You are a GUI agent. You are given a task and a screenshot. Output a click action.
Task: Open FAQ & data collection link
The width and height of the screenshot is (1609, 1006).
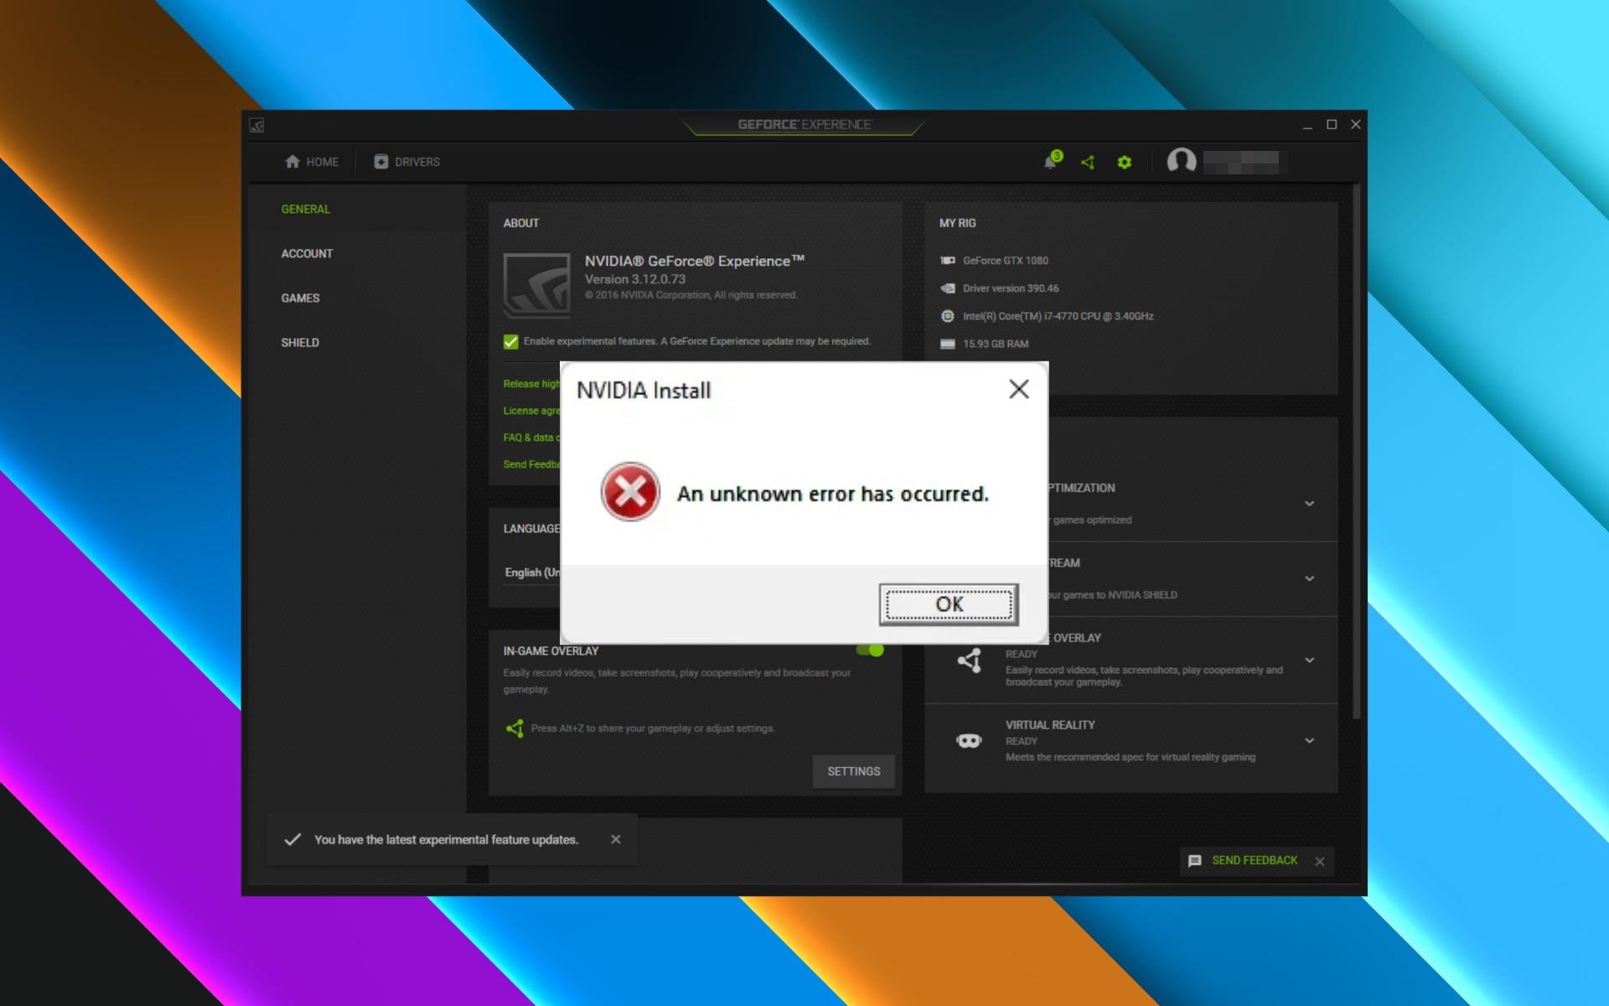click(531, 438)
